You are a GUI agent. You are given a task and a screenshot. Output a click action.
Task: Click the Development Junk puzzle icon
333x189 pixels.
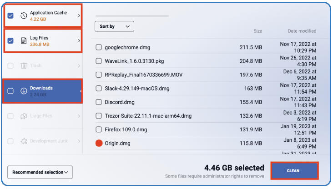point(24,141)
